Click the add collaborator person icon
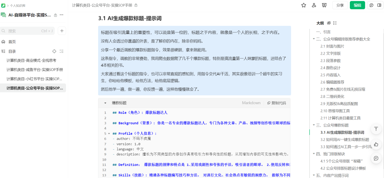 tap(314, 5)
